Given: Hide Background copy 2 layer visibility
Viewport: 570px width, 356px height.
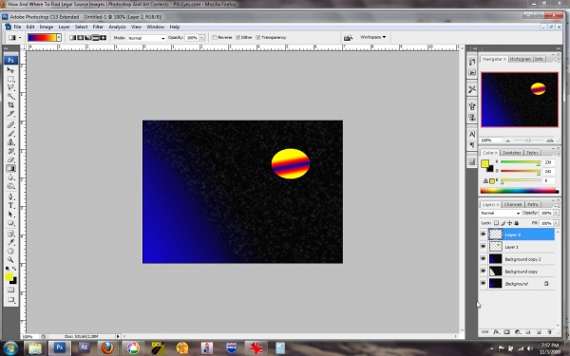Looking at the screenshot, I should pos(484,259).
